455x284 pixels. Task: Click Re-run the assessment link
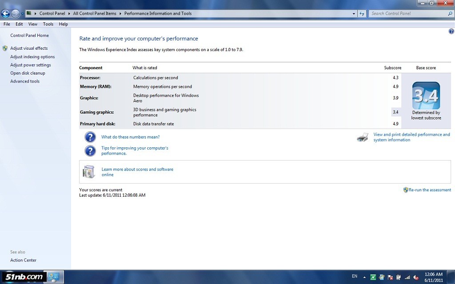(430, 190)
